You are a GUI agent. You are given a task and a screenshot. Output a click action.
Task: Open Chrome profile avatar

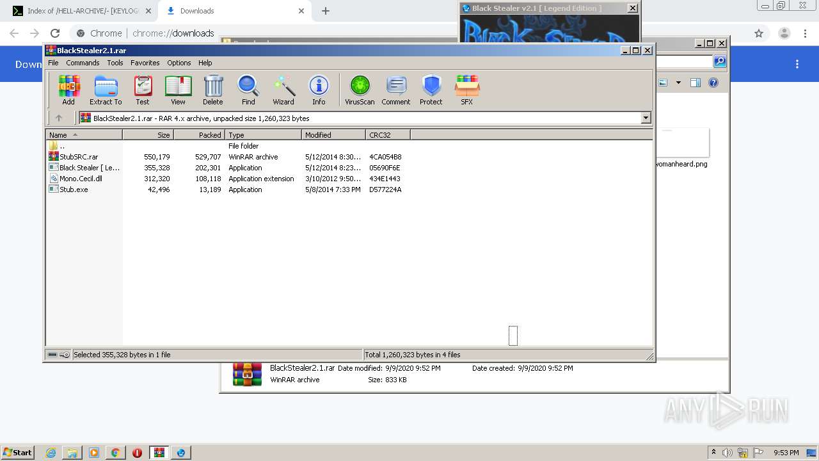(784, 33)
